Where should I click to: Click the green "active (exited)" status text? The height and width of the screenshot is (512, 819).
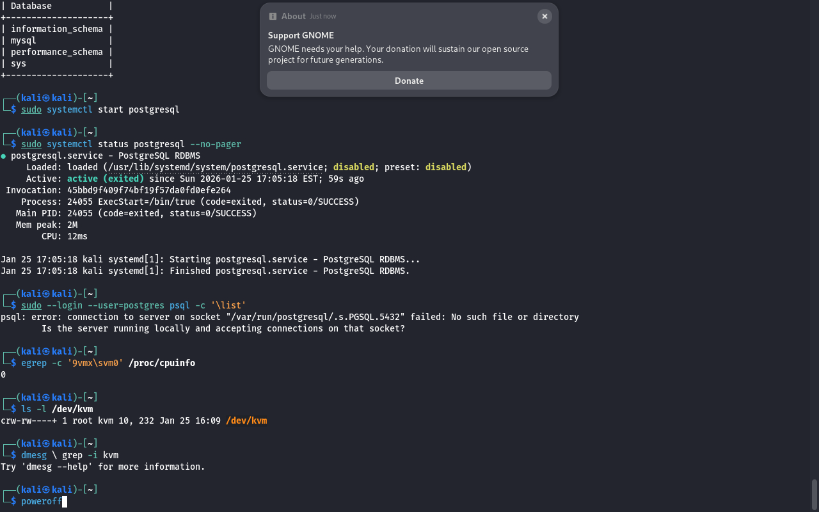pos(105,179)
